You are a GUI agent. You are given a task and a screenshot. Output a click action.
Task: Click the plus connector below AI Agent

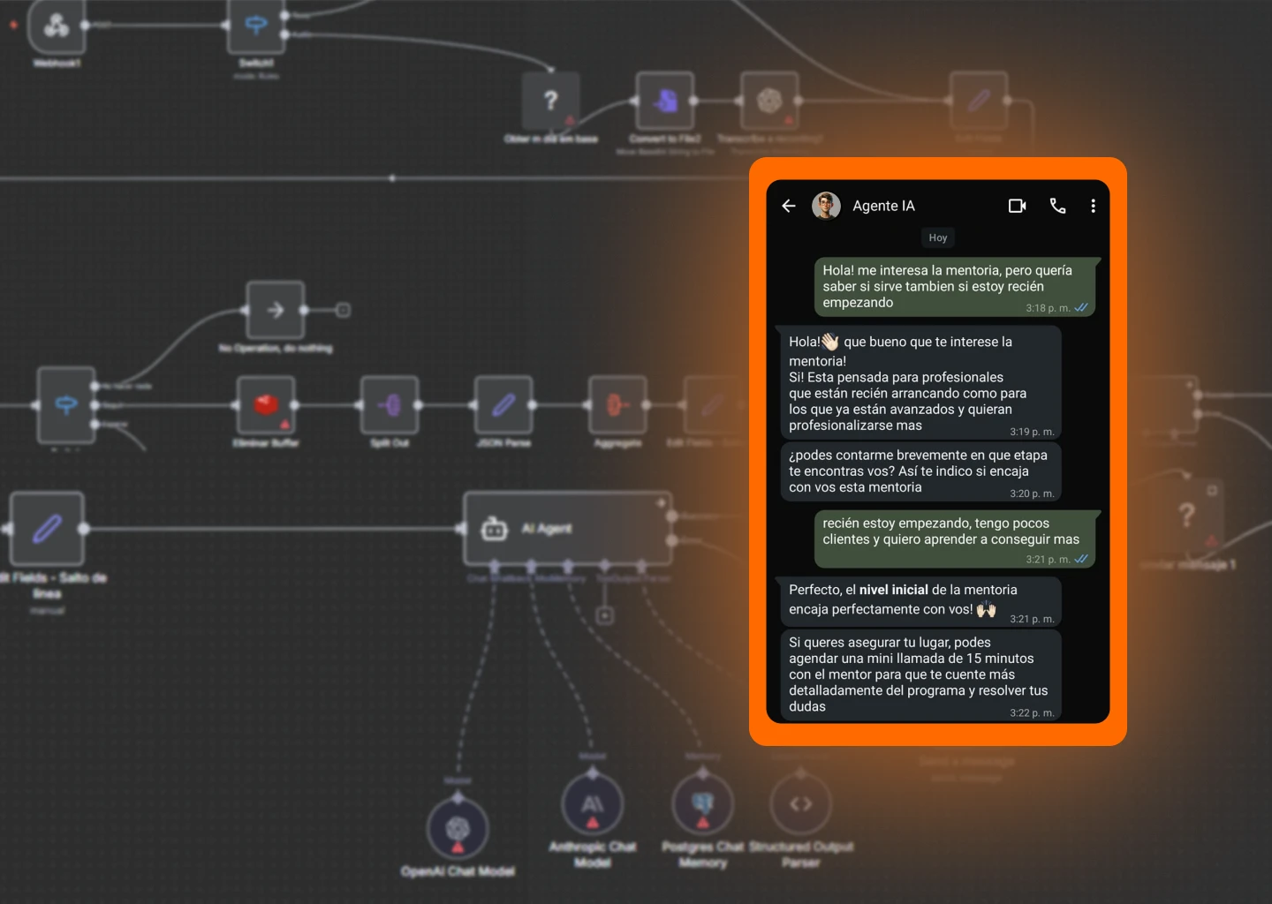tap(604, 615)
